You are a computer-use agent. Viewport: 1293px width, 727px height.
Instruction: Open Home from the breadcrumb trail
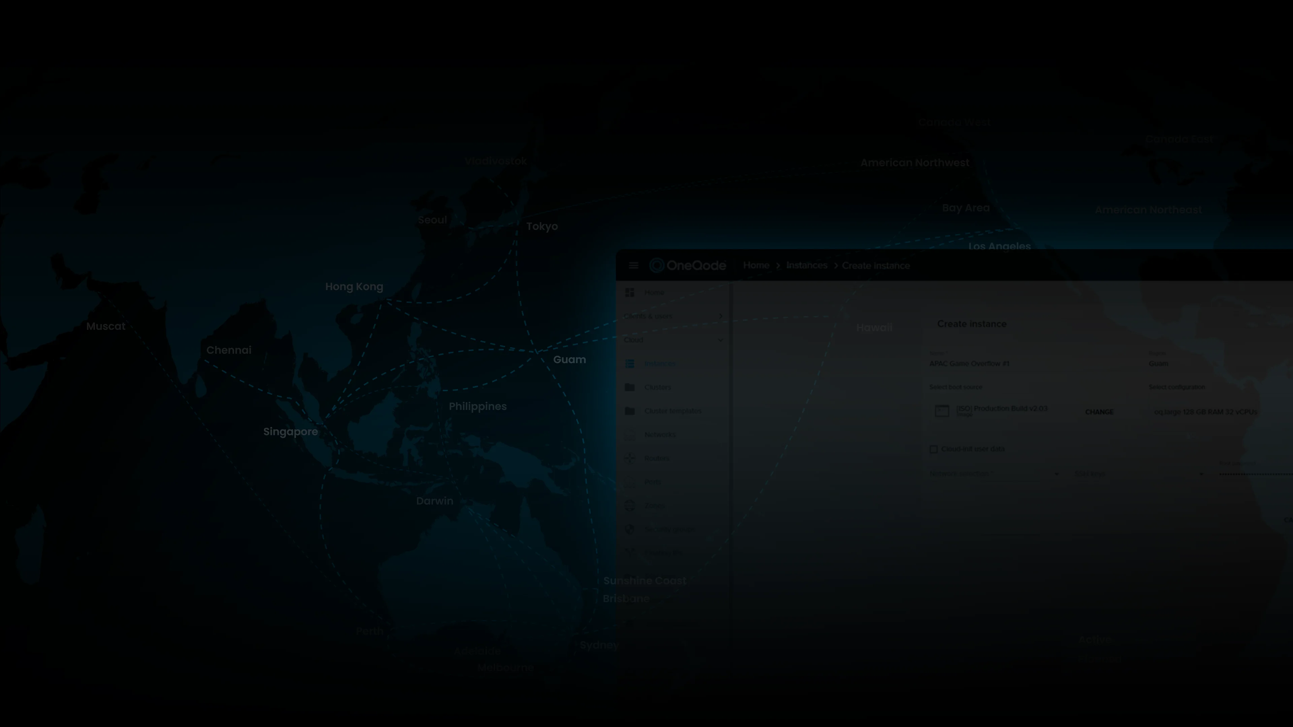756,266
